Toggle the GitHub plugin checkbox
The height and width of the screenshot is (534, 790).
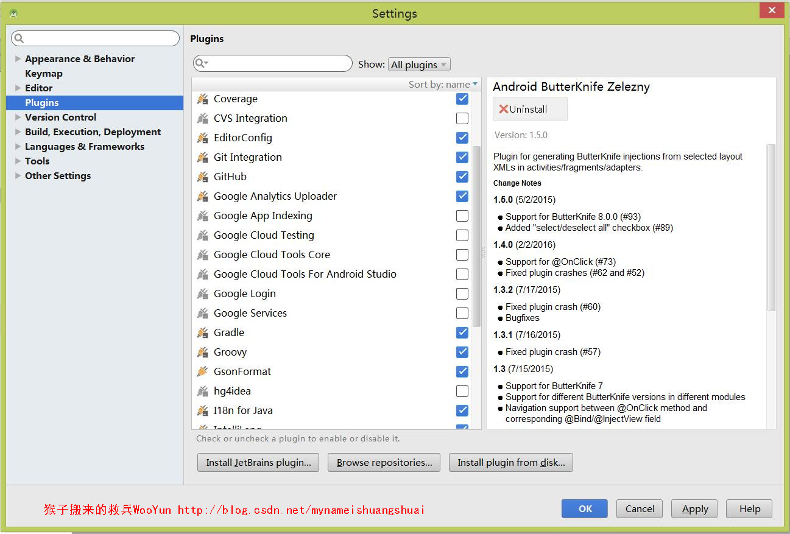(x=462, y=177)
